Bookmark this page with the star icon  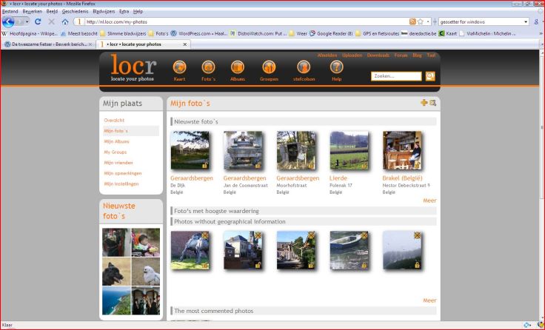click(x=421, y=21)
